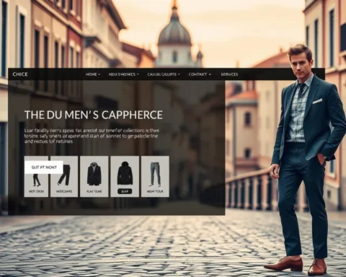Open the third navigation item before CONTACT
The image size is (346, 277).
[161, 74]
